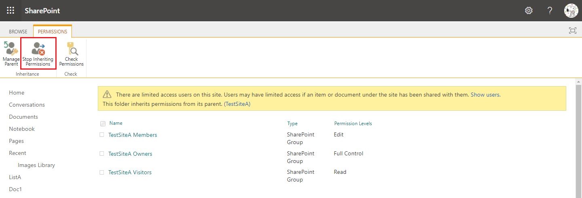Image resolution: width=582 pixels, height=198 pixels.
Task: Open the Help question mark icon
Action: (550, 10)
